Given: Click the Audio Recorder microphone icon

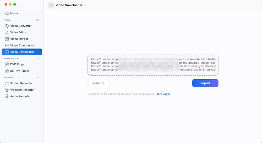Looking at the screenshot, I should pyautogui.click(x=7, y=96).
